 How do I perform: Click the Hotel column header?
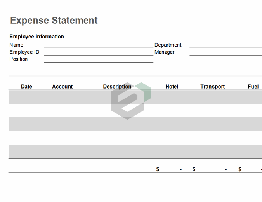click(x=172, y=87)
